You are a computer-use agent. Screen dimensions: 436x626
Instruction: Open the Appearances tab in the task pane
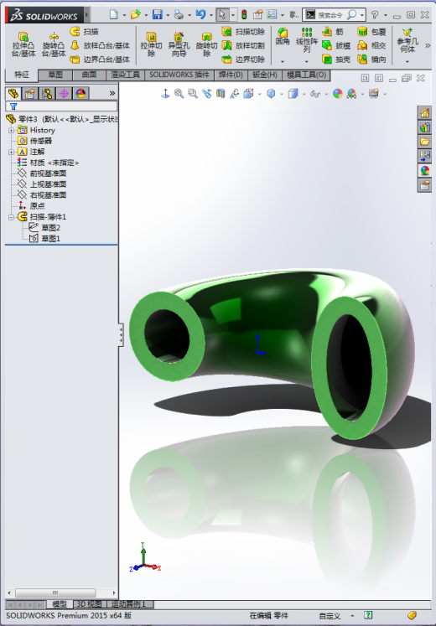coord(425,170)
